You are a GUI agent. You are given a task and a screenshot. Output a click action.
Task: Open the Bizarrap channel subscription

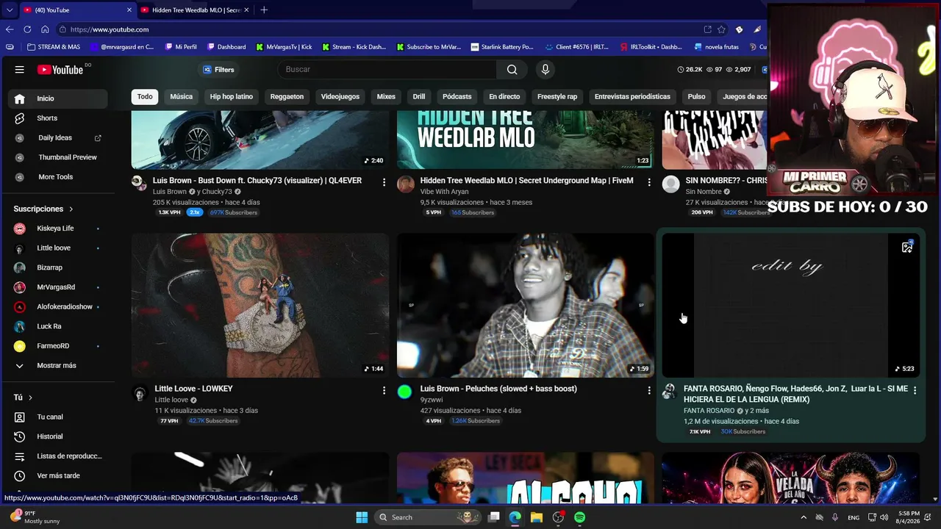[x=57, y=267]
